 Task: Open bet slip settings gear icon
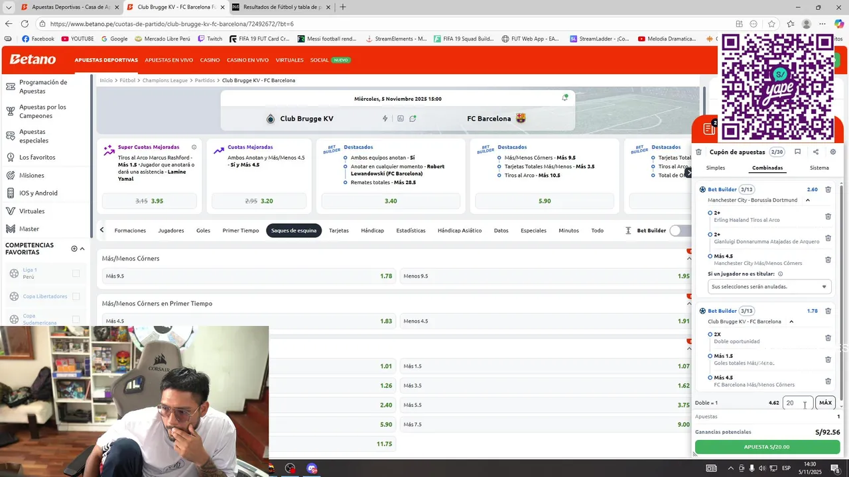coord(833,152)
